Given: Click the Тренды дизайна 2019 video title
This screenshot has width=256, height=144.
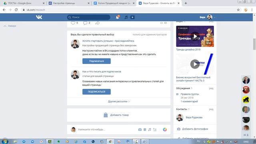Looking at the screenshot, I should point(188,50).
